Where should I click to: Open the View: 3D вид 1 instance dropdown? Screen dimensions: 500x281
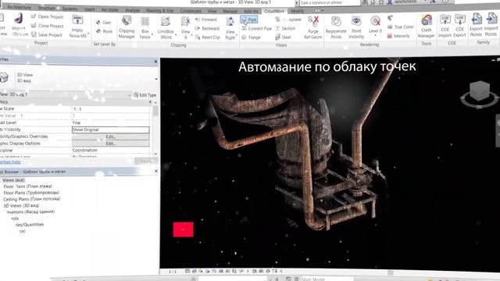[129, 95]
